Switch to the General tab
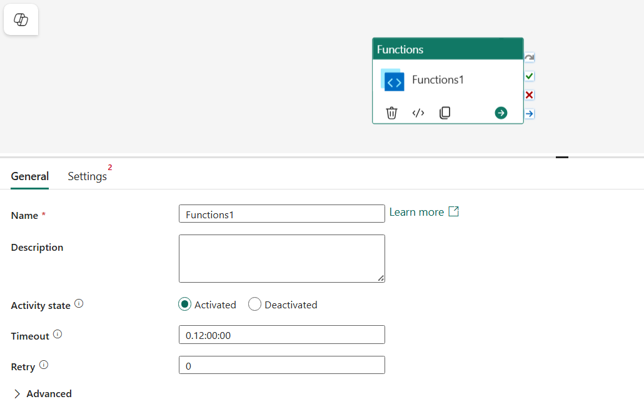Image resolution: width=644 pixels, height=414 pixels. 29,176
